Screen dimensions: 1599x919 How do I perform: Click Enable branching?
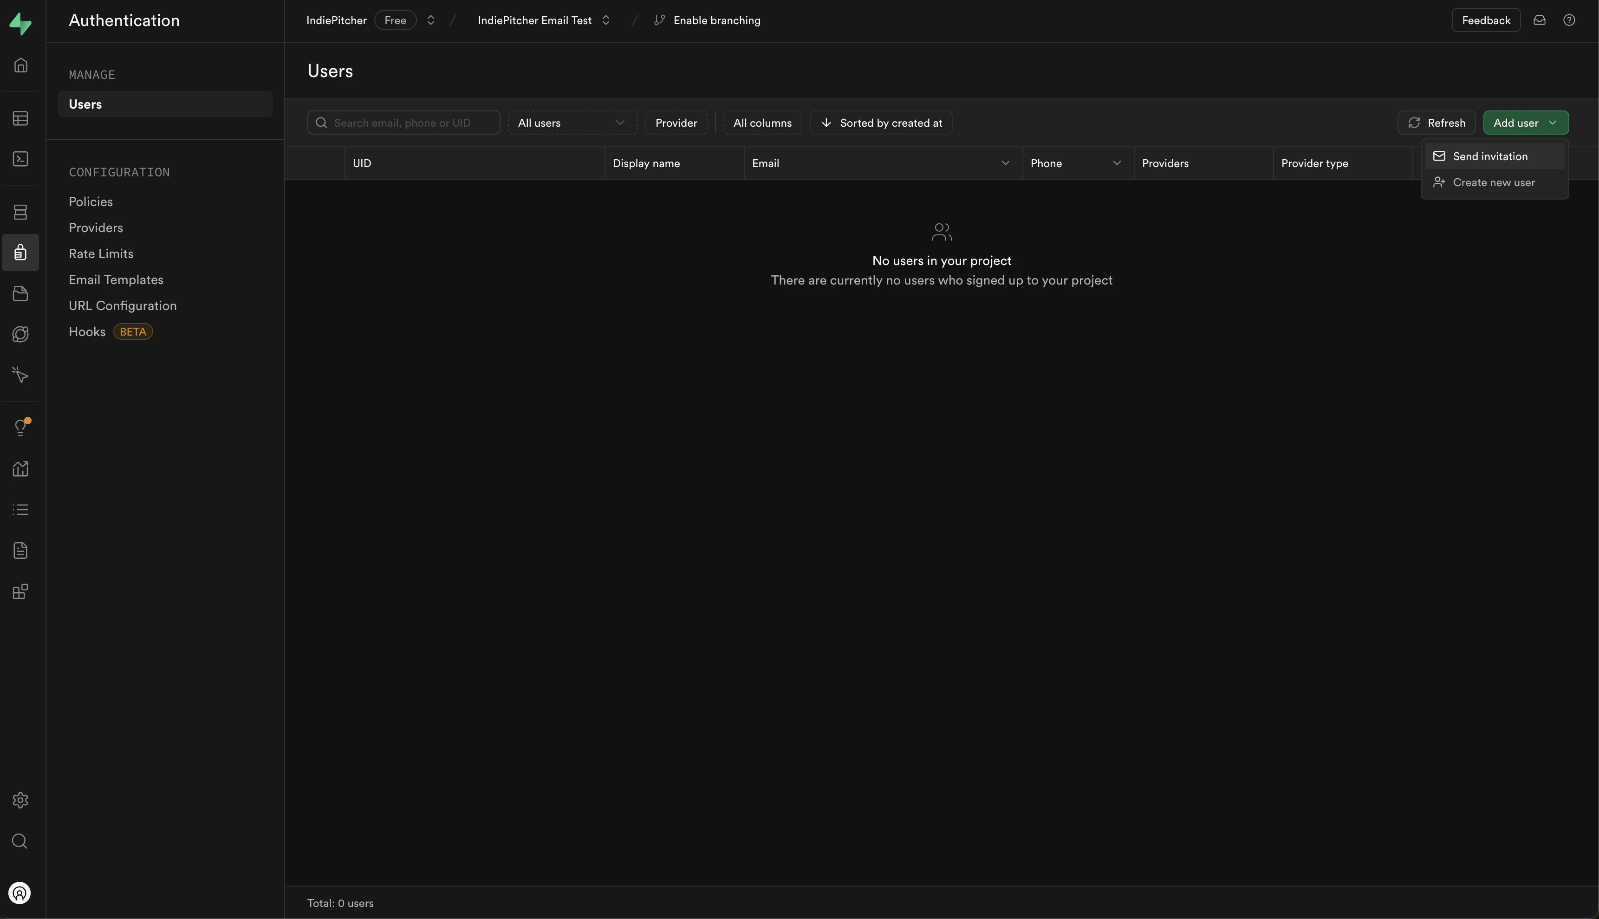[x=716, y=20]
